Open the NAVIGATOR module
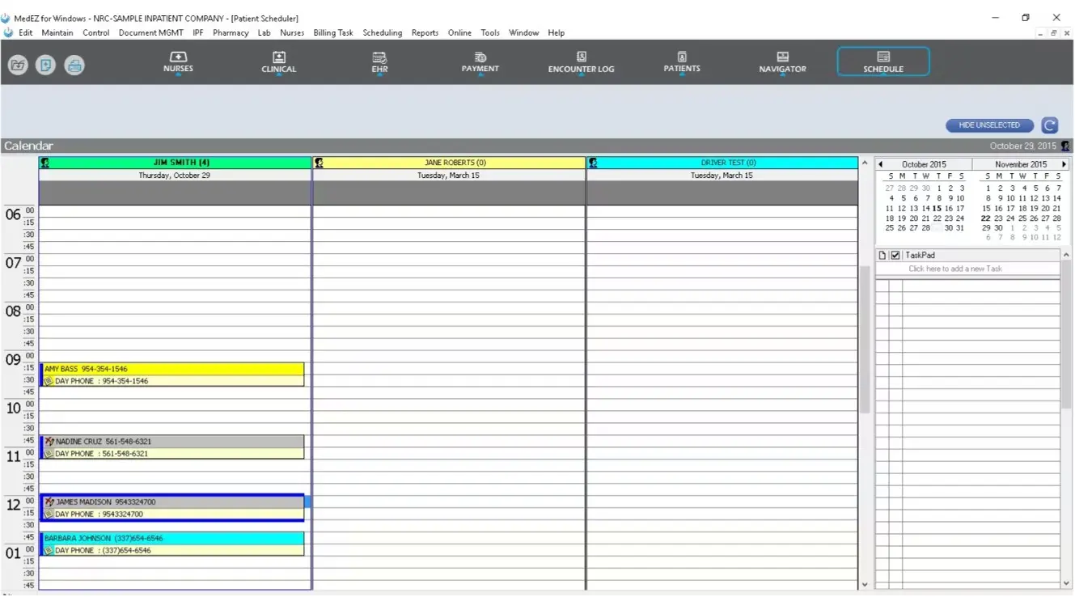 click(781, 61)
